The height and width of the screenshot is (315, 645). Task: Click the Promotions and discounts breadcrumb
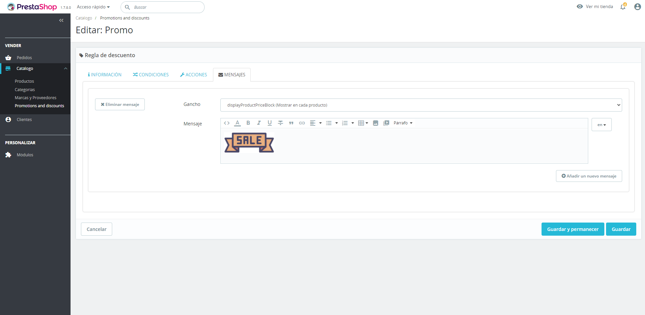tap(125, 18)
